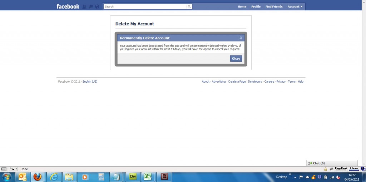This screenshot has width=366, height=182.
Task: Click the eyedropper tool icon in status bar
Action: point(12,169)
